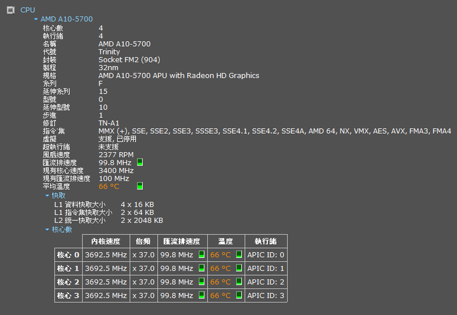
Task: Click the 支援, 已停用 virtualization value
Action: tap(117, 139)
